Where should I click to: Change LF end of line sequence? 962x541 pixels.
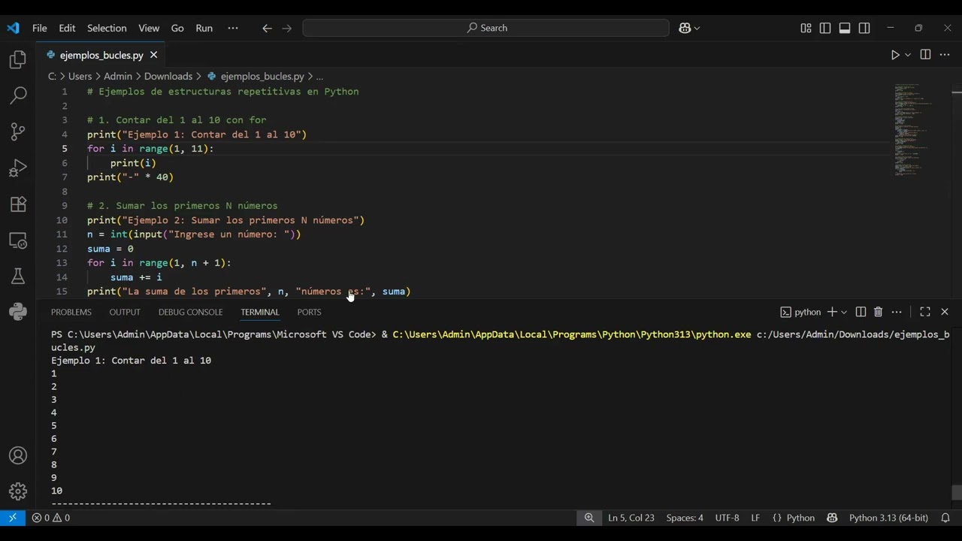[755, 518]
